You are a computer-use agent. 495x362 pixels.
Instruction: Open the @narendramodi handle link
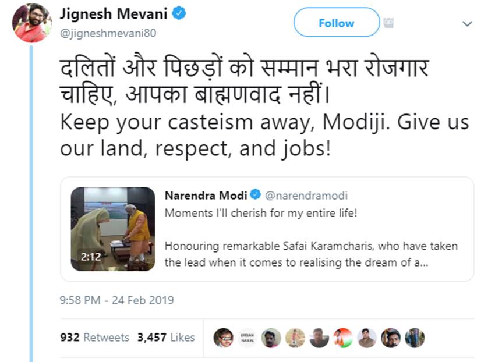(306, 196)
